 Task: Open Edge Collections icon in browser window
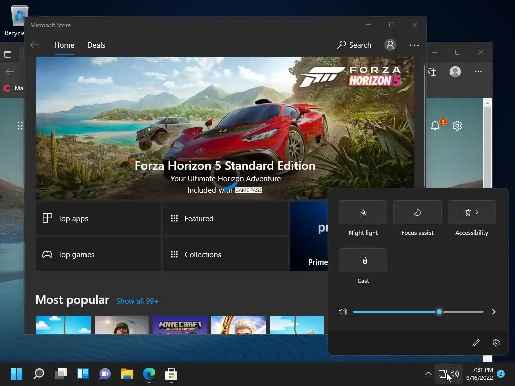click(x=433, y=72)
